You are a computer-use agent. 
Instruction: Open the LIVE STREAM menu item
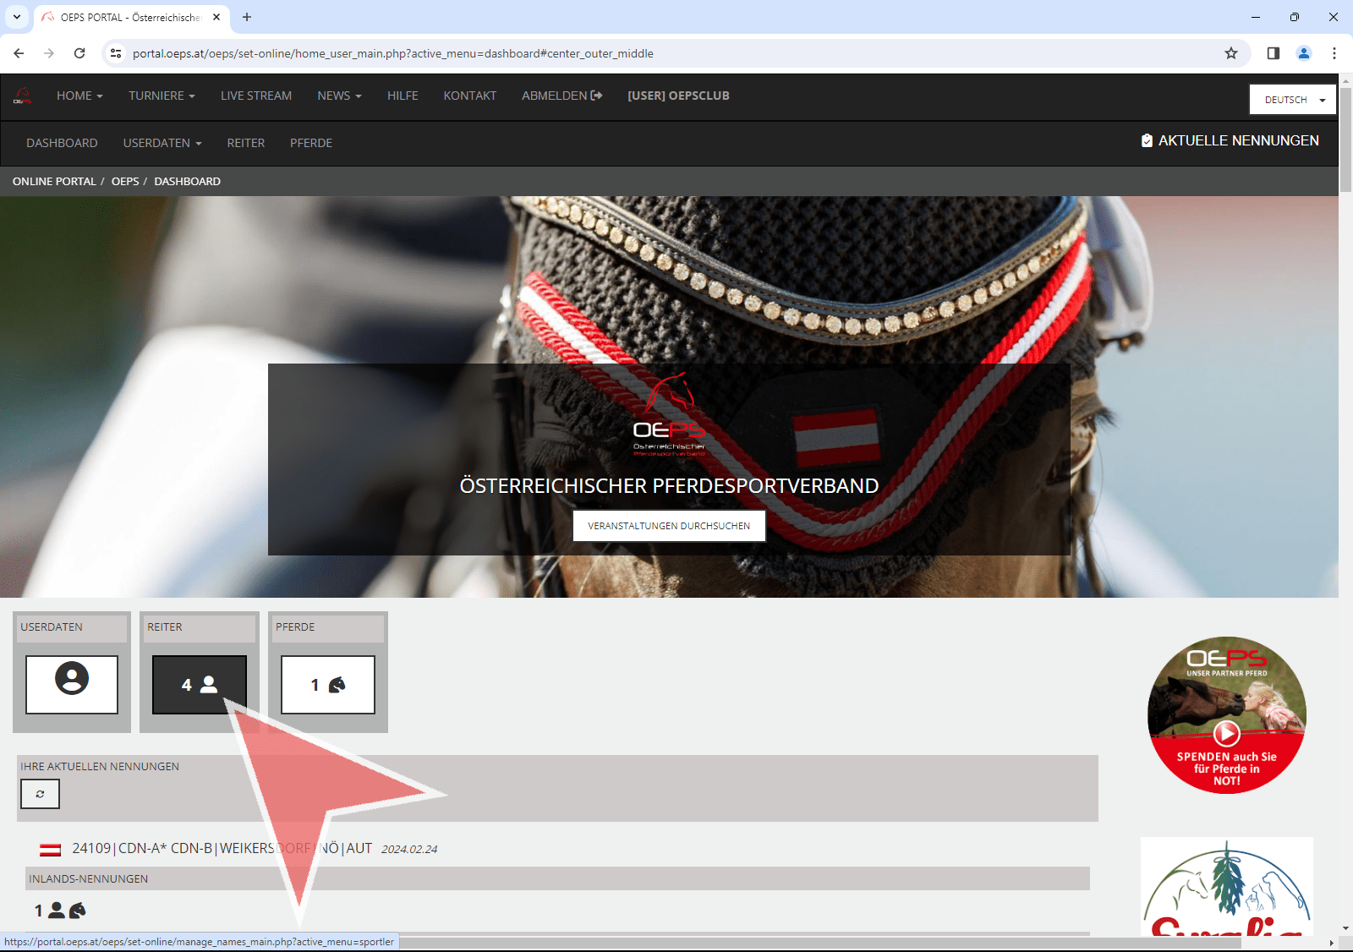click(x=256, y=96)
